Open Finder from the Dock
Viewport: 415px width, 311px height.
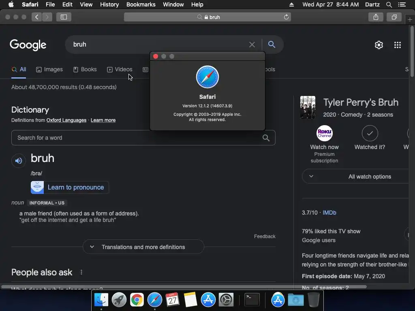click(x=101, y=300)
